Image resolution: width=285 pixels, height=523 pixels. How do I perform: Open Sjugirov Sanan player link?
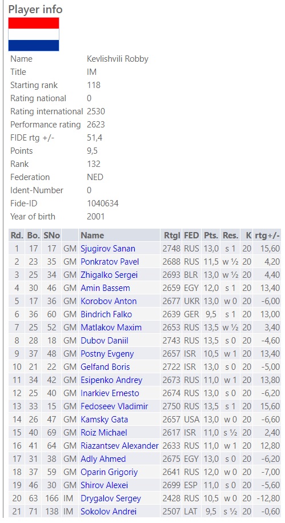(108, 249)
